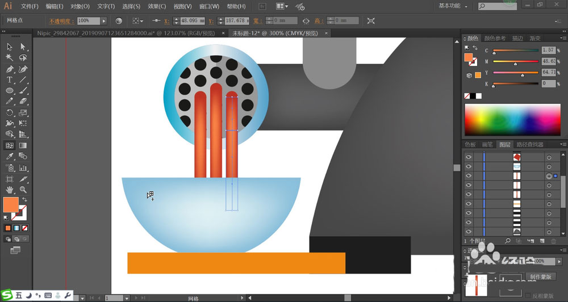Switch to the Nipic_29842067 document tab
Viewport: 568px width, 302px height.
click(x=126, y=33)
